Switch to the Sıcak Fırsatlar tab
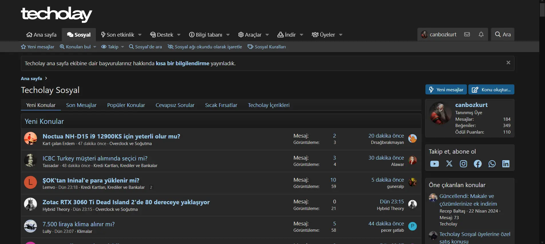 (221, 105)
